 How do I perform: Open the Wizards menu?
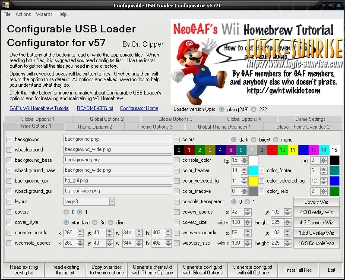click(x=44, y=14)
